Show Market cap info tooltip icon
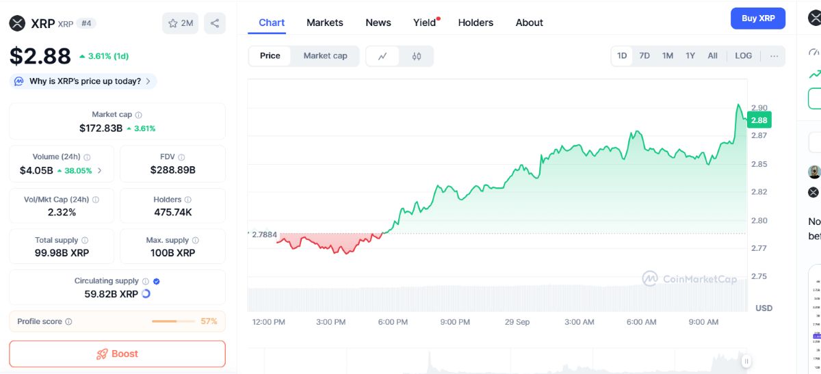821x374 pixels. pos(139,115)
